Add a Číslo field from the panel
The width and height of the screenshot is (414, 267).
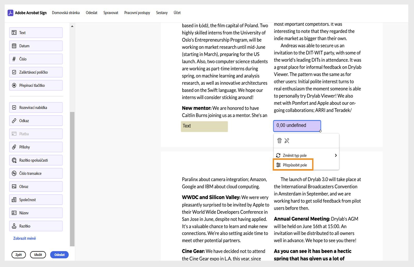36,59
